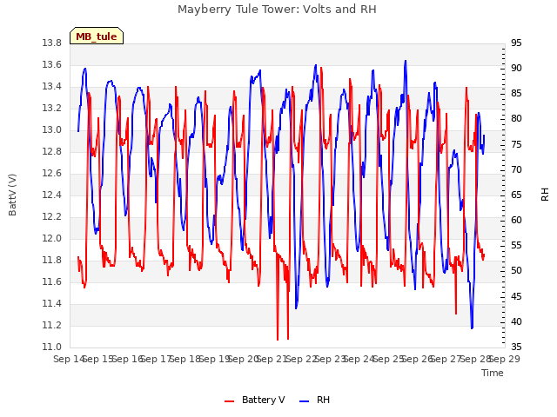Click the 11.6 voltage tick label
This screenshot has width=557, height=417.
52,281
